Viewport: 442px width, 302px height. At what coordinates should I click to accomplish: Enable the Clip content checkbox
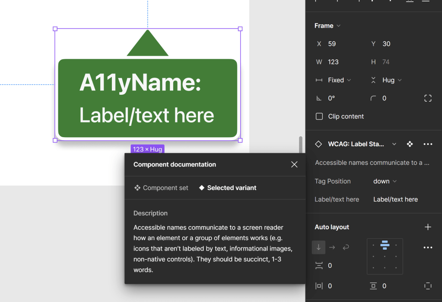tap(319, 116)
